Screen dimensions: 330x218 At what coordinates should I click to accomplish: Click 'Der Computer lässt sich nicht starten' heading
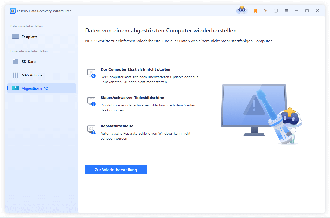[136, 70]
